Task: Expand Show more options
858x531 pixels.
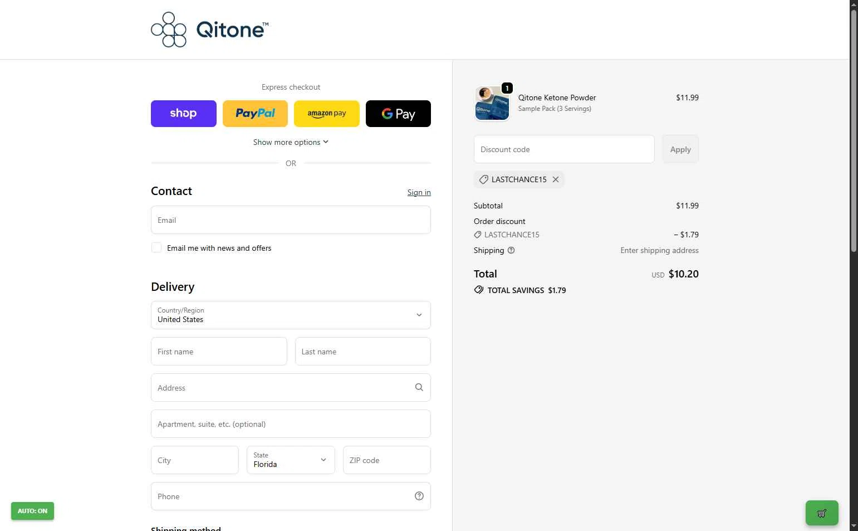Action: coord(291,142)
